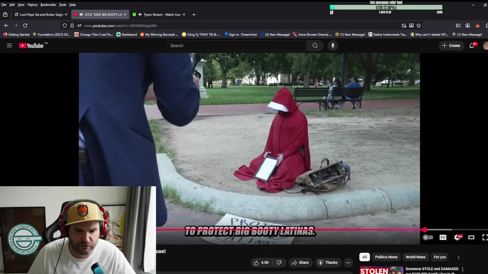Click the Share button
Screen dimensions: 488x274
[x=300, y=263]
